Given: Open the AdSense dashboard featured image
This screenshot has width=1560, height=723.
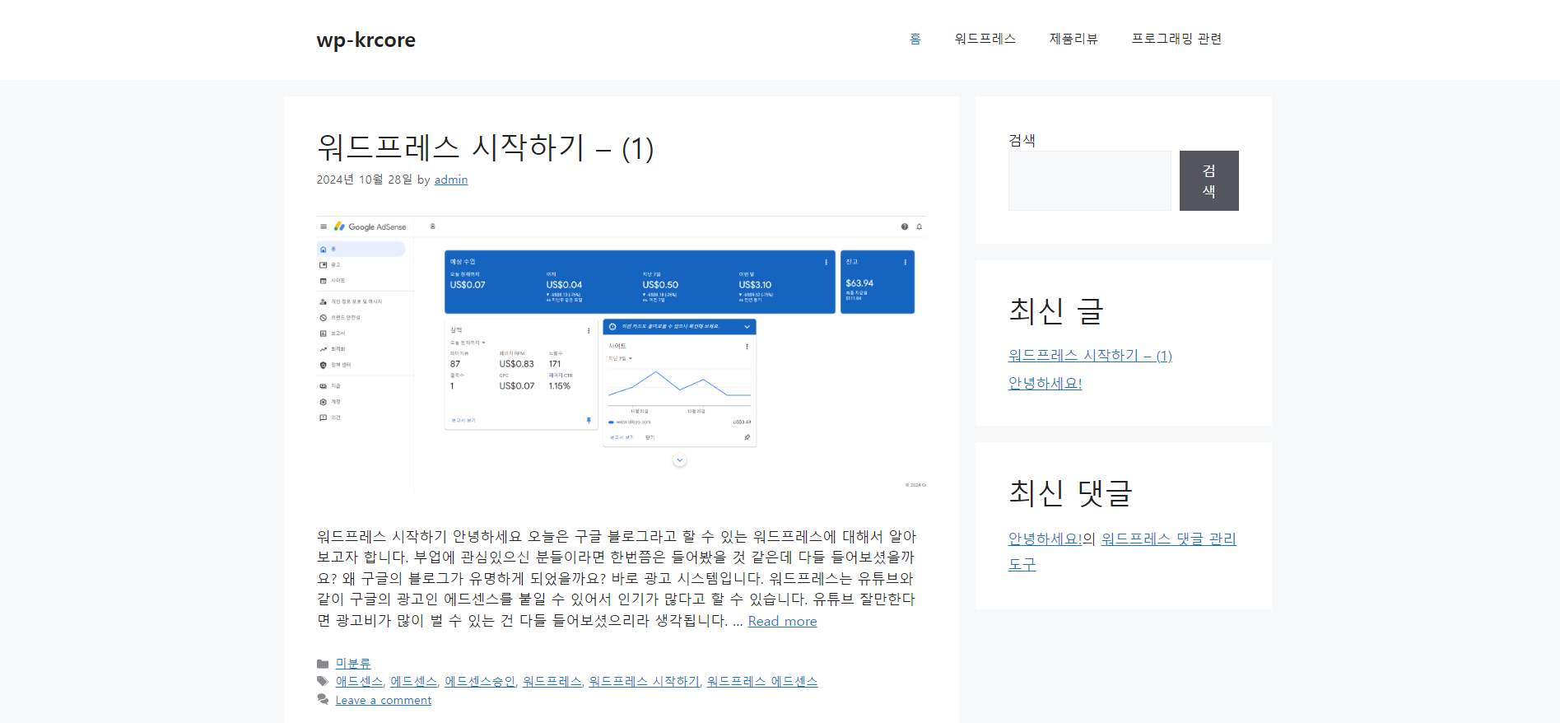Looking at the screenshot, I should pos(622,354).
